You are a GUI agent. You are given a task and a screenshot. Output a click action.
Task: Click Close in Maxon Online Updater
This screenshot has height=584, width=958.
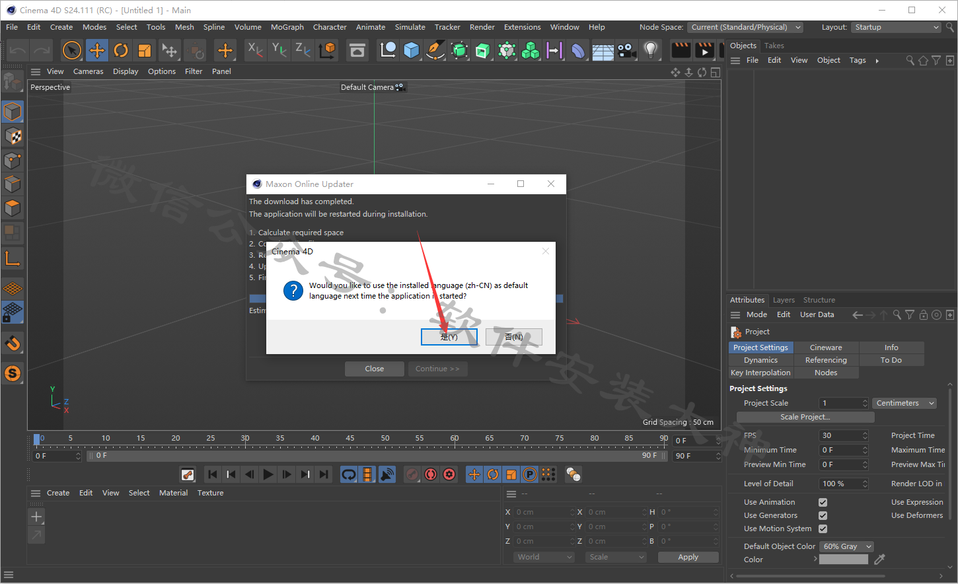pos(375,369)
